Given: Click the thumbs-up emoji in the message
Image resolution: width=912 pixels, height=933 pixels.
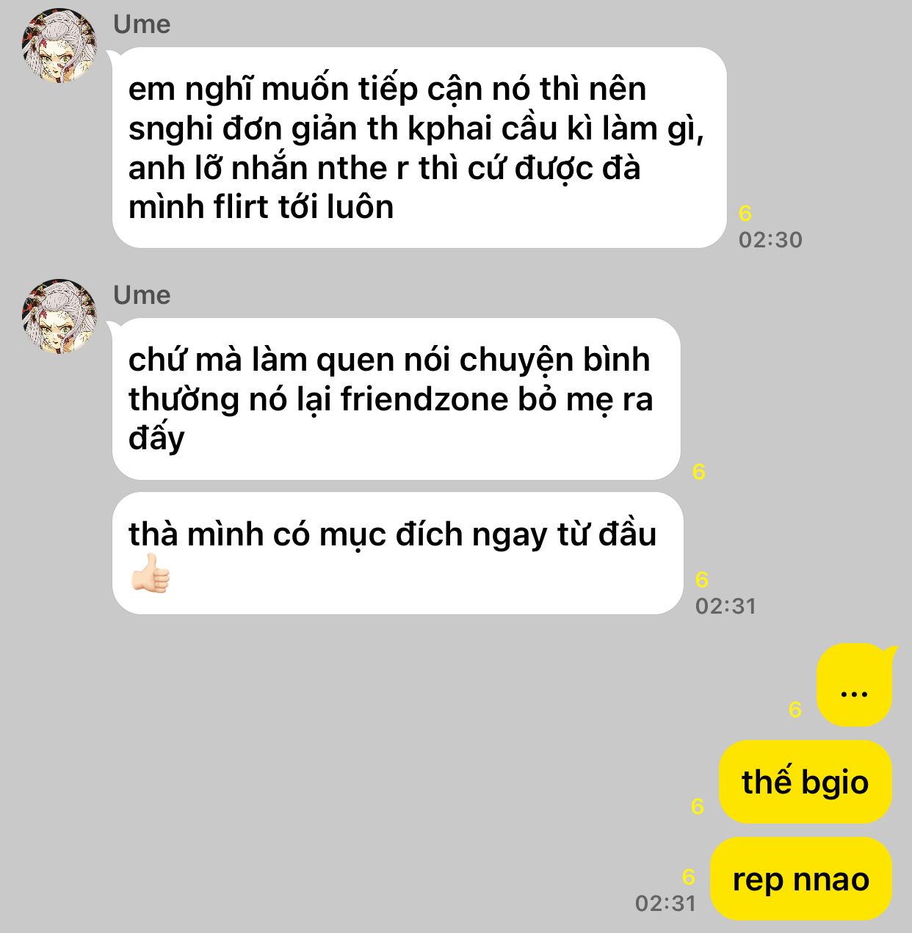Looking at the screenshot, I should coord(151,574).
